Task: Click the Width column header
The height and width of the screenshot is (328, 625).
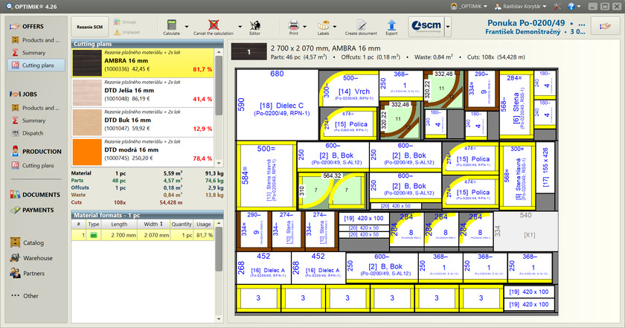Action: tap(154, 225)
